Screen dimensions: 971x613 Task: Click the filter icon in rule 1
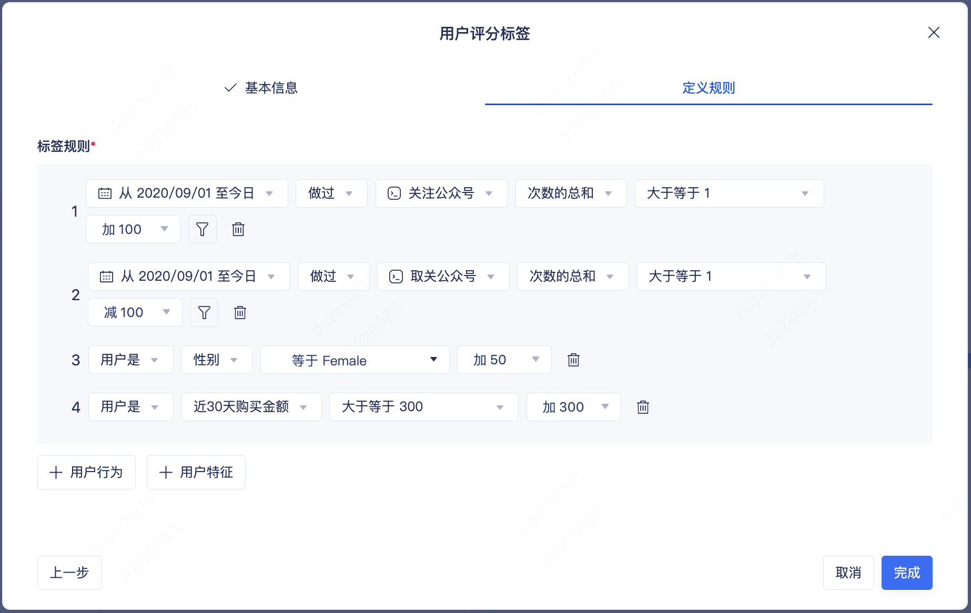pyautogui.click(x=203, y=229)
